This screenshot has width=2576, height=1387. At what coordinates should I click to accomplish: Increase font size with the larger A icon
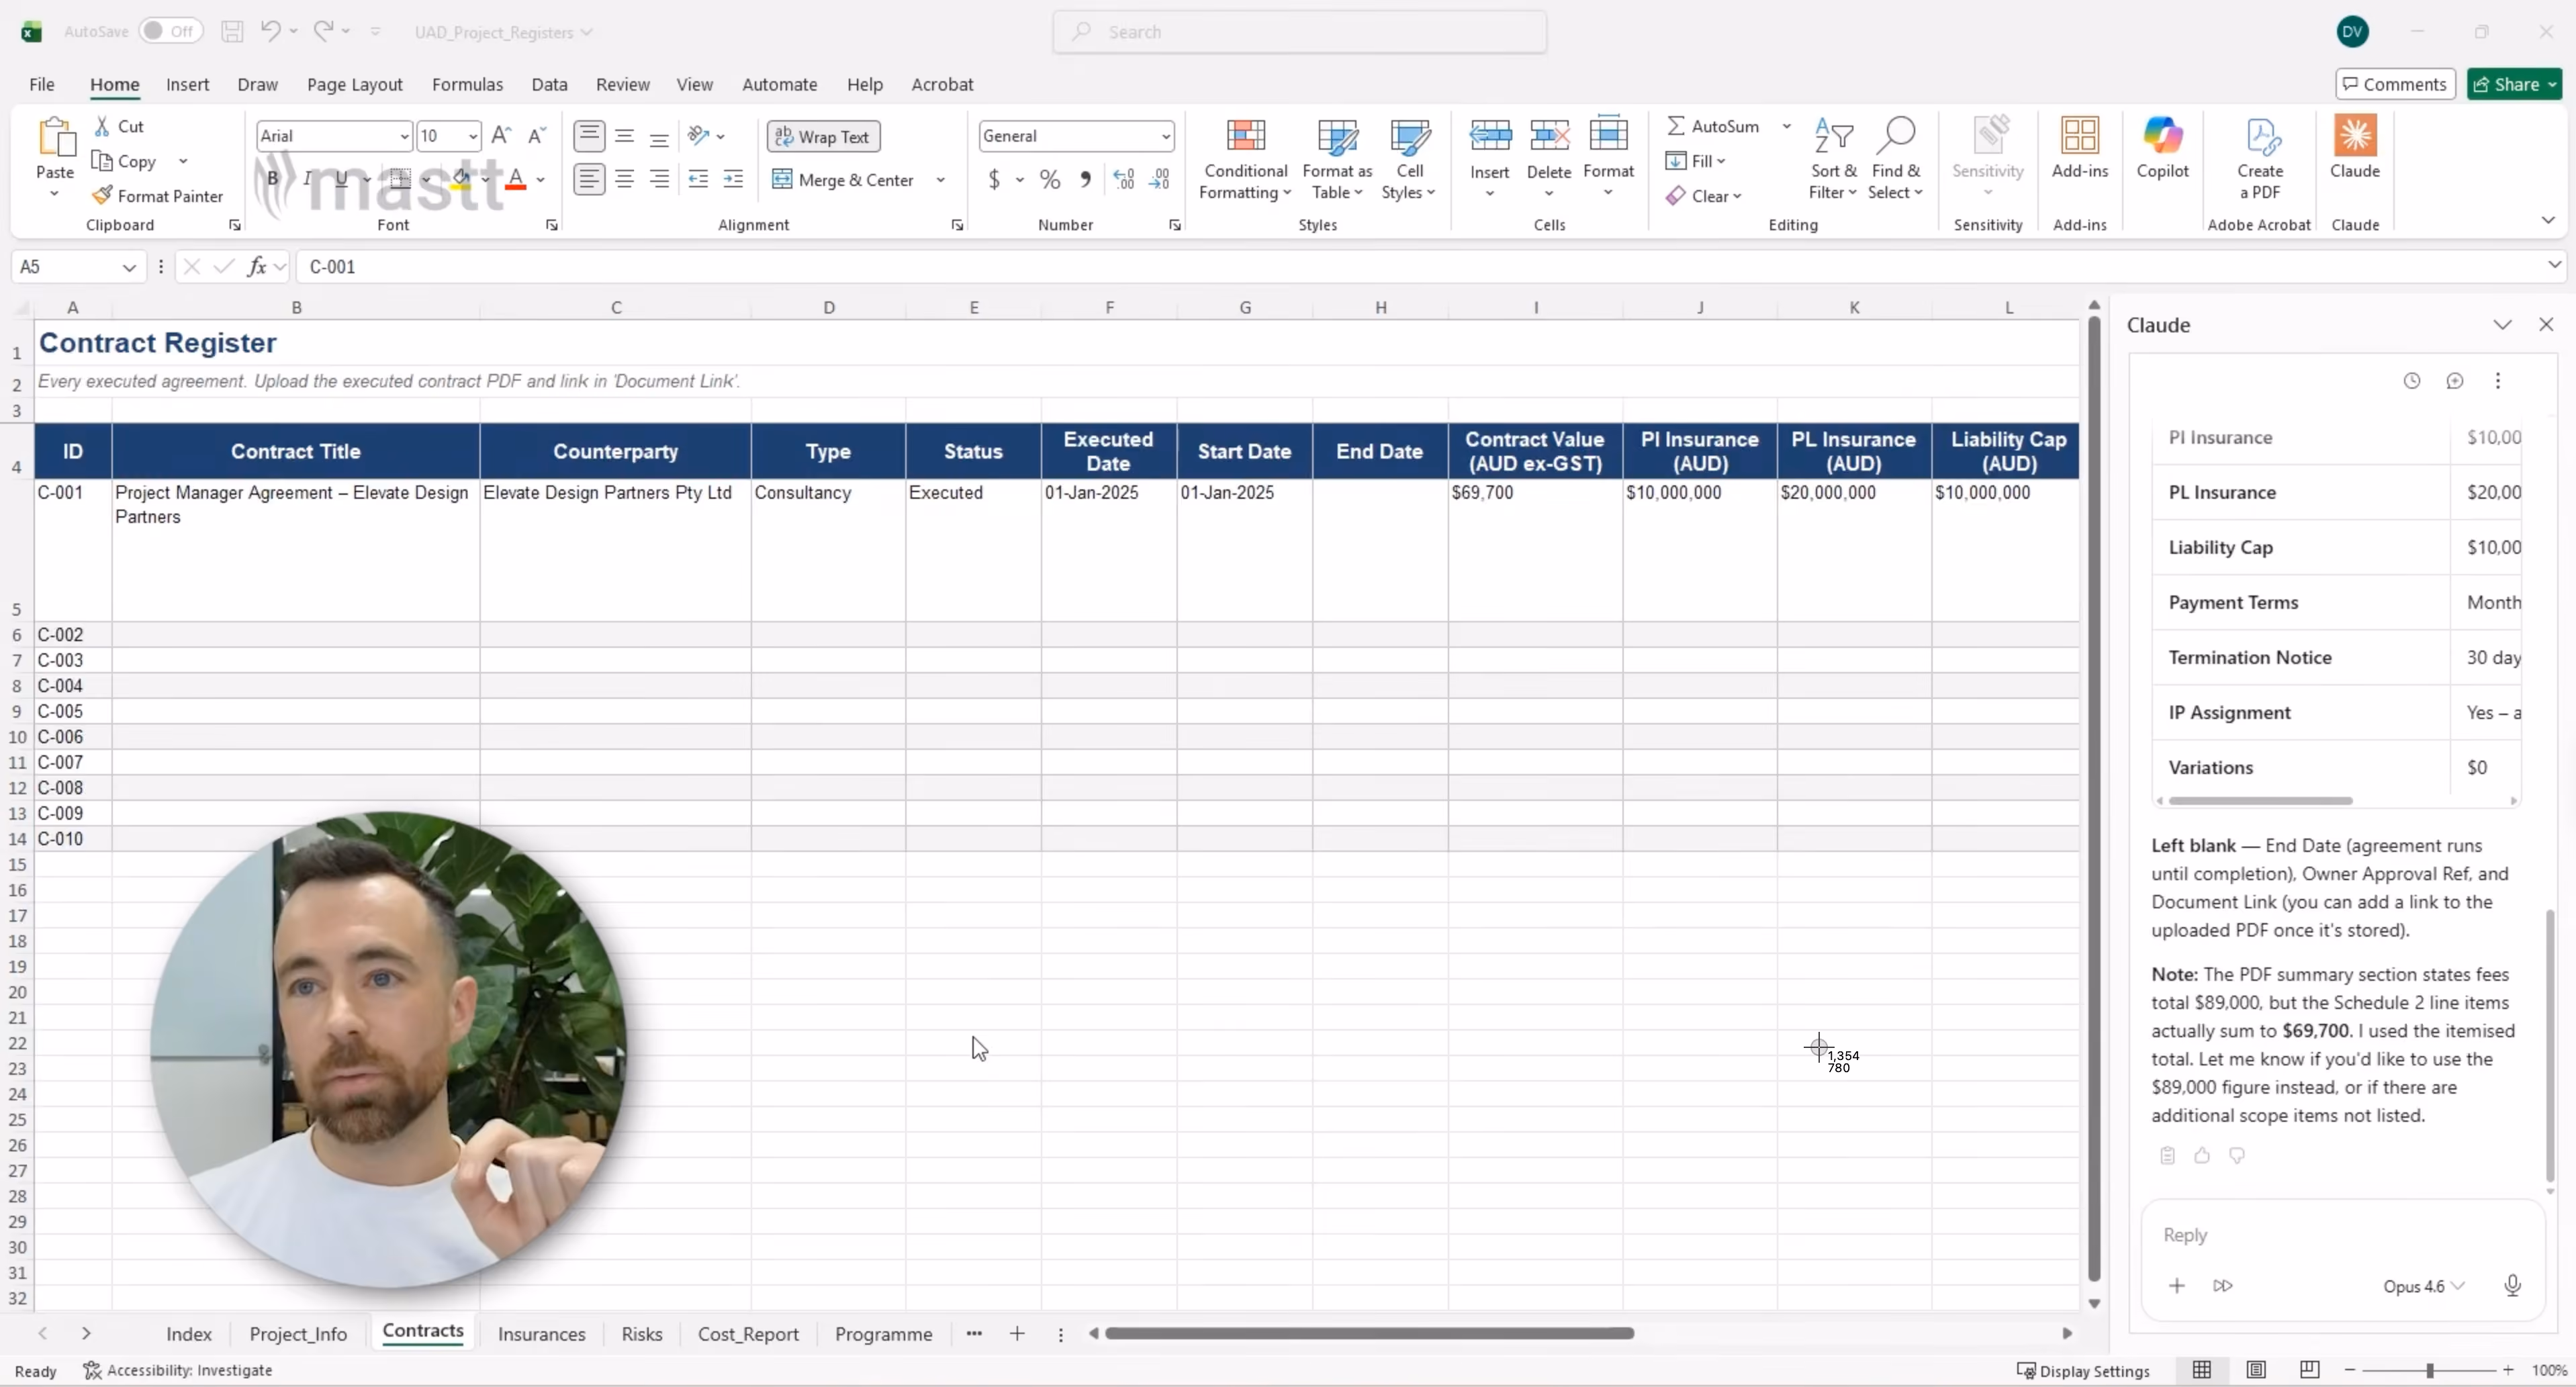pyautogui.click(x=501, y=136)
